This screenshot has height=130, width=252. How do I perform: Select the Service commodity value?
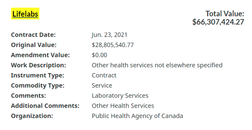(x=102, y=85)
